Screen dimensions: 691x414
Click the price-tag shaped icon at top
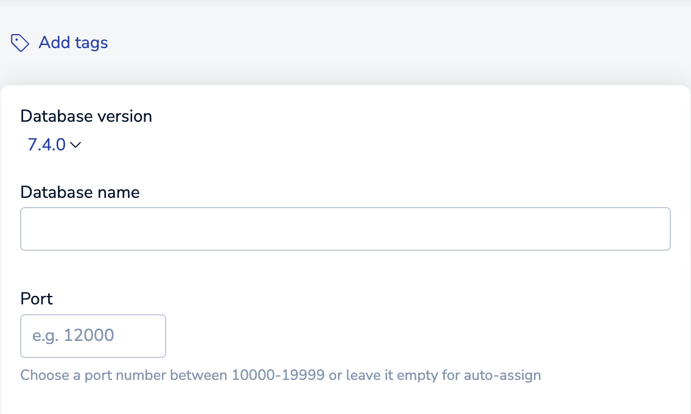click(x=20, y=43)
